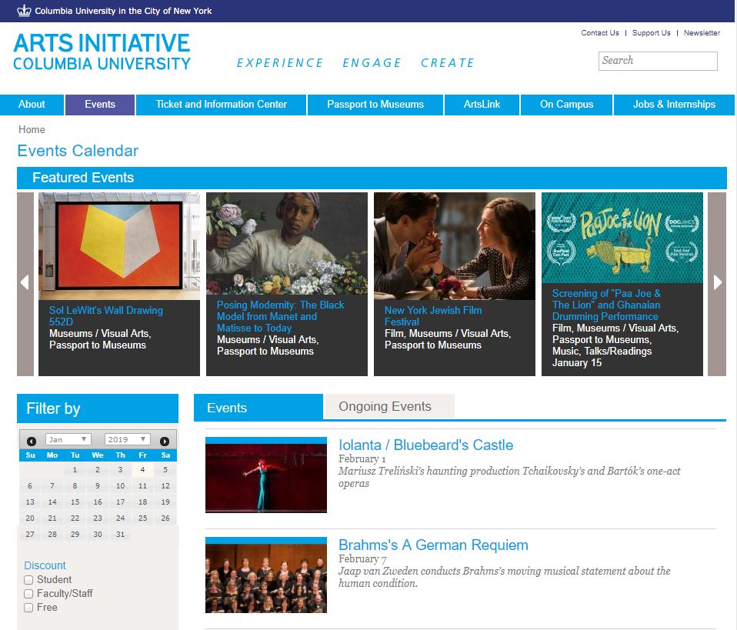This screenshot has width=737, height=630.
Task: Open Posing Modernity event link
Action: click(280, 316)
